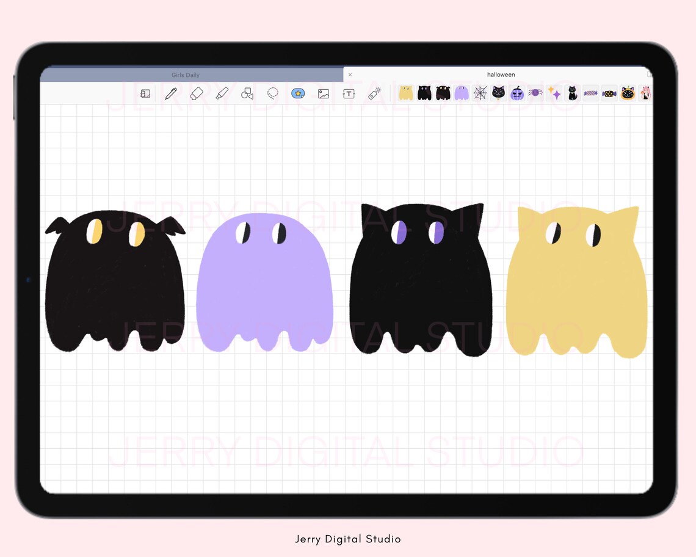
Task: Switch to the Girls Daily tab
Action: click(186, 74)
